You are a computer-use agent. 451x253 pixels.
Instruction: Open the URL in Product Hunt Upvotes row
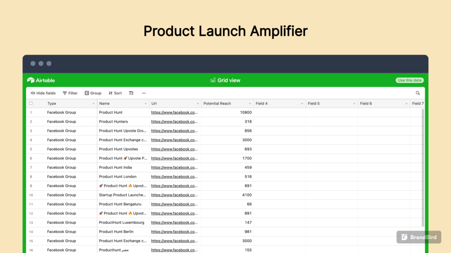(x=174, y=149)
